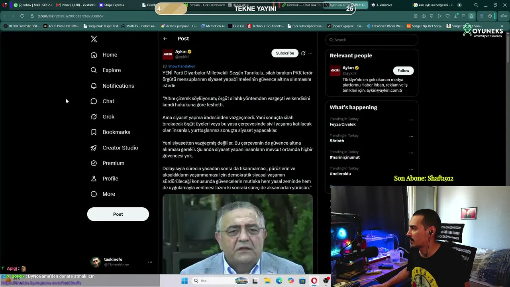Focus the X Search field

[x=372, y=40]
